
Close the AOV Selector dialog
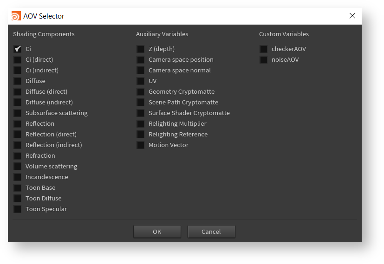[352, 16]
